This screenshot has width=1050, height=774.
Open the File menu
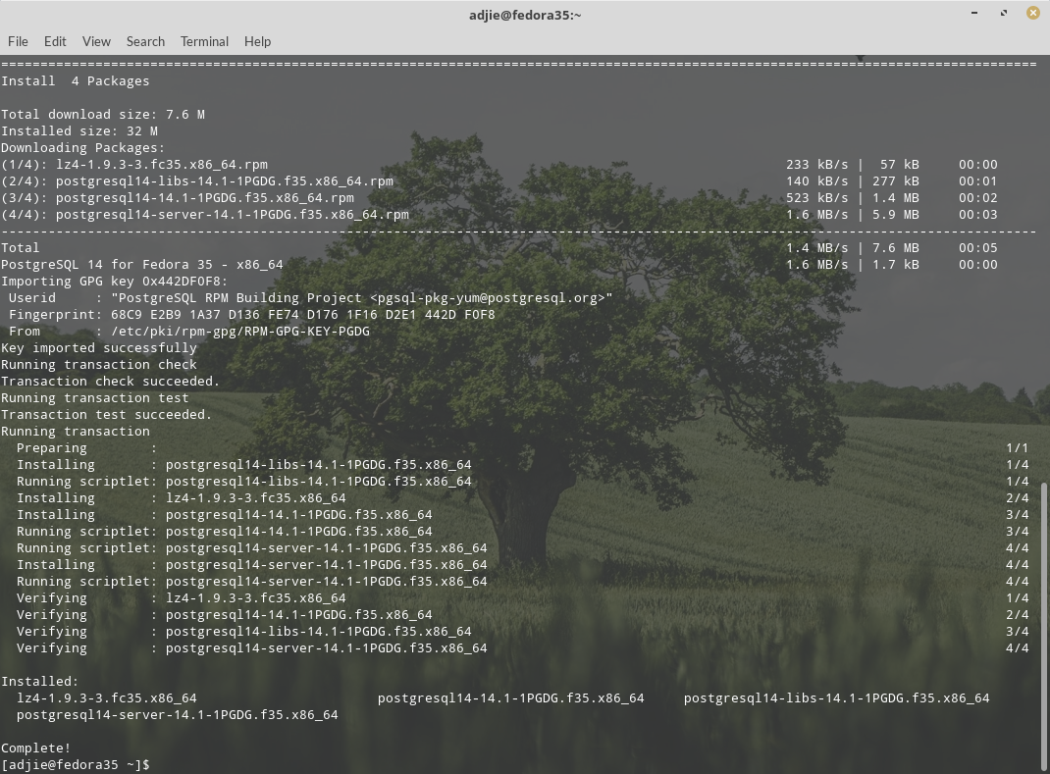pyautogui.click(x=18, y=41)
